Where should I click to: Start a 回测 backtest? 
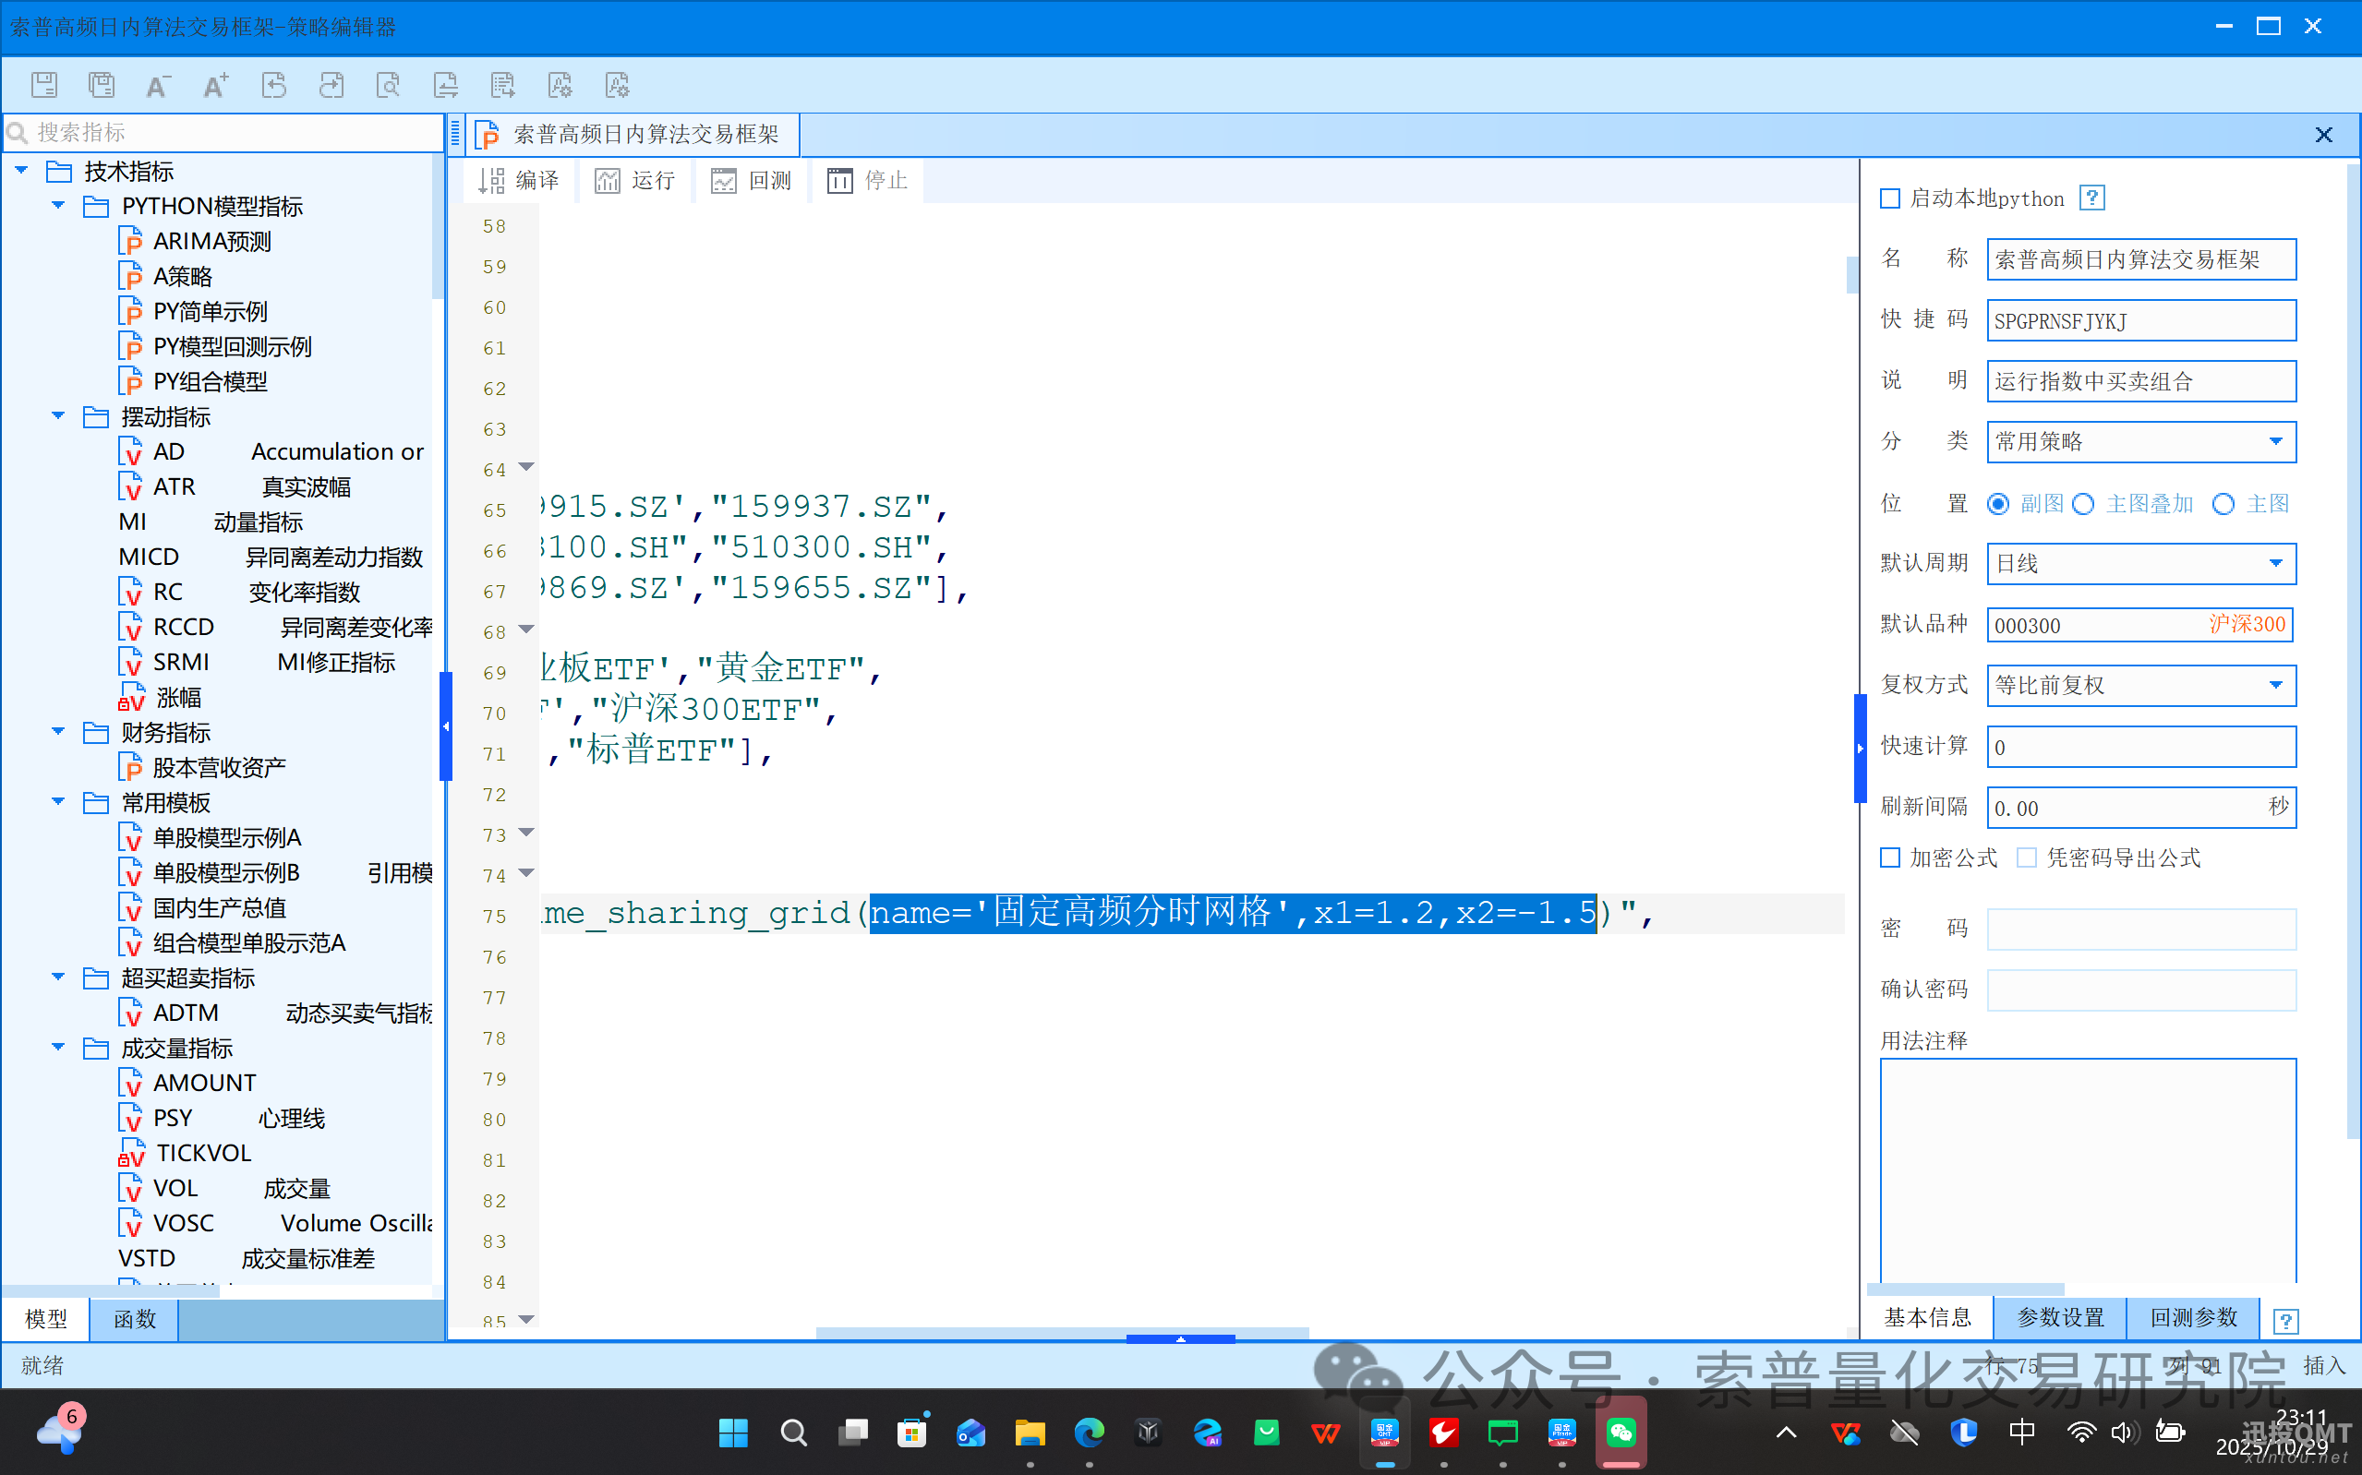point(753,181)
